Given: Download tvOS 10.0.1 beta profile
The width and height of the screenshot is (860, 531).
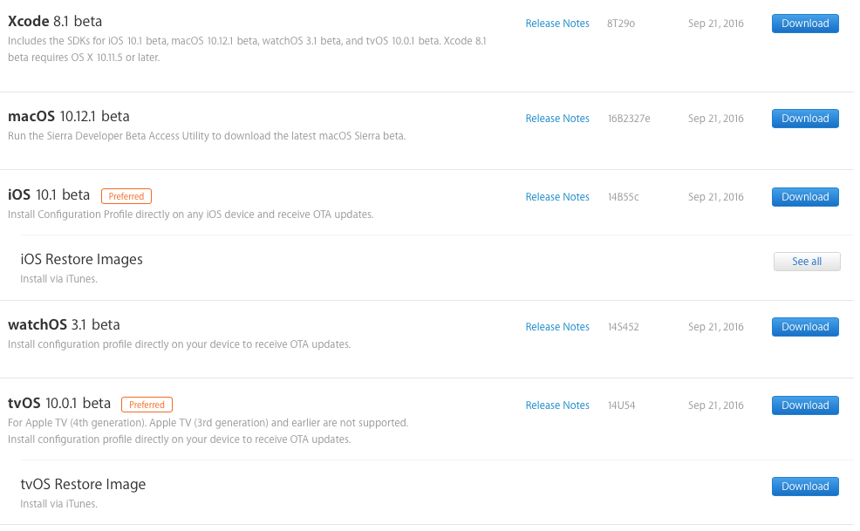Looking at the screenshot, I should 804,405.
